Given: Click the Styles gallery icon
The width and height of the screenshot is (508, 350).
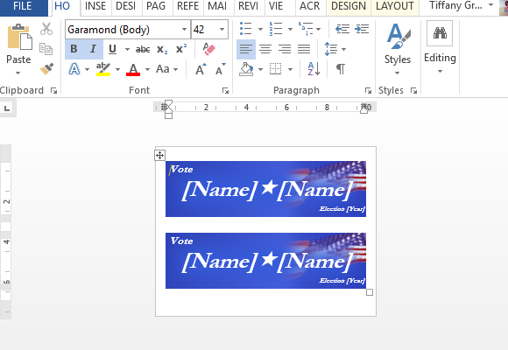Looking at the screenshot, I should pyautogui.click(x=398, y=36).
